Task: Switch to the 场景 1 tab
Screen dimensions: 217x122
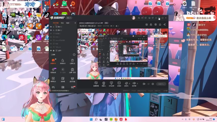Action: pos(68,23)
